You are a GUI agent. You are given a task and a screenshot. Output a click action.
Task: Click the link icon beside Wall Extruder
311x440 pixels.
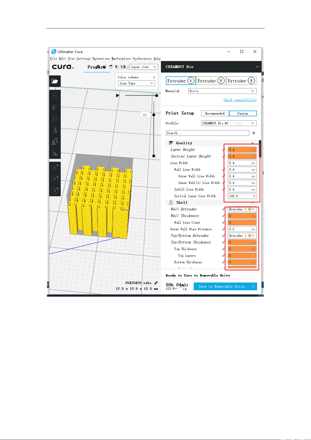pyautogui.click(x=224, y=209)
